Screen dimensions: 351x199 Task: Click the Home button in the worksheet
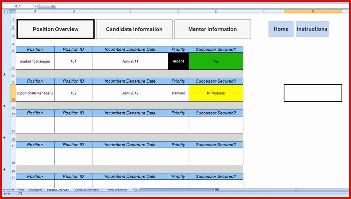281,29
